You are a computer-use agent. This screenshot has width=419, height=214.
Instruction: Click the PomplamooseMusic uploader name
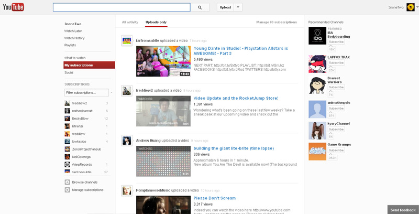pos(153,190)
